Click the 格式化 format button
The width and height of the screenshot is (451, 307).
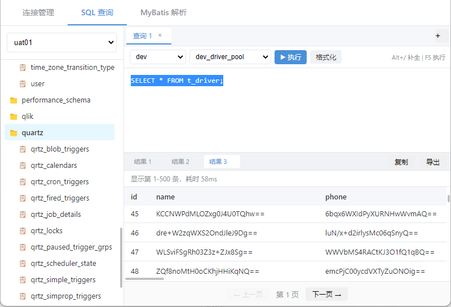point(326,57)
